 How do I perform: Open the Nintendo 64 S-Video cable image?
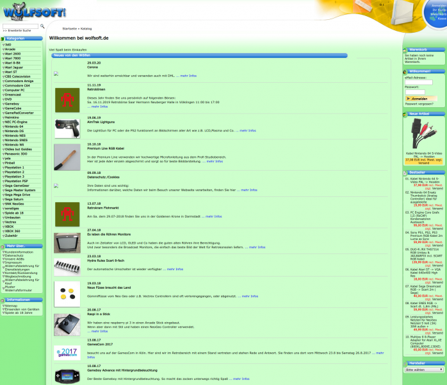click(424, 134)
